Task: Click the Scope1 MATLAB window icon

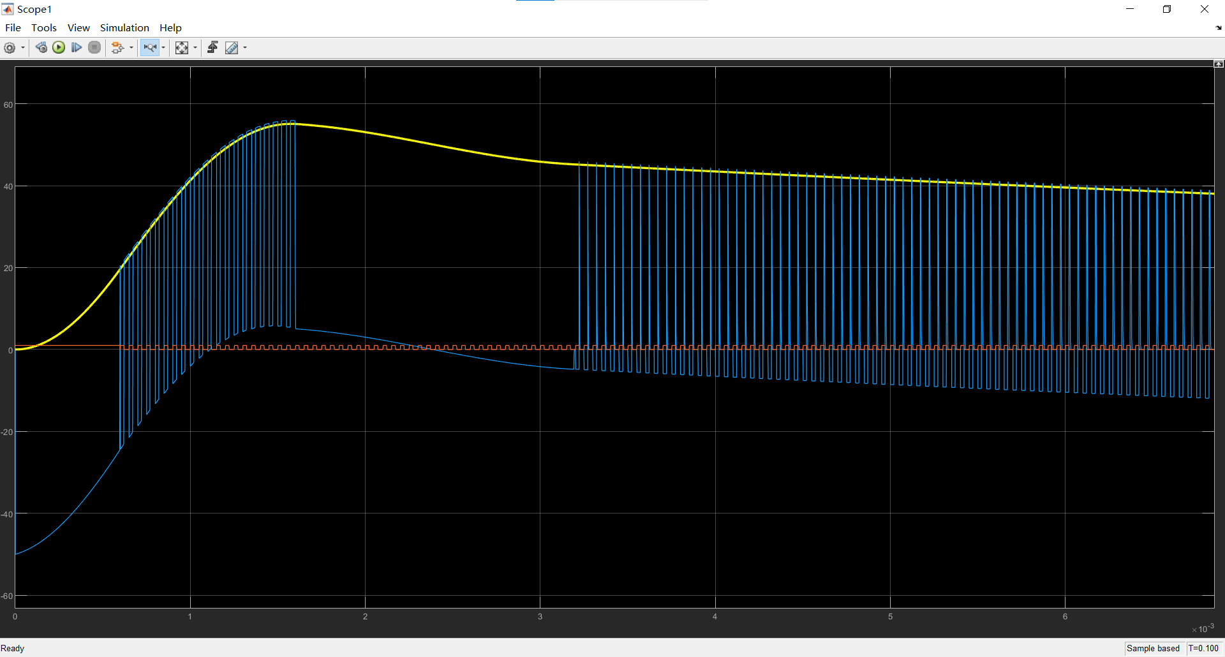Action: pyautogui.click(x=8, y=9)
